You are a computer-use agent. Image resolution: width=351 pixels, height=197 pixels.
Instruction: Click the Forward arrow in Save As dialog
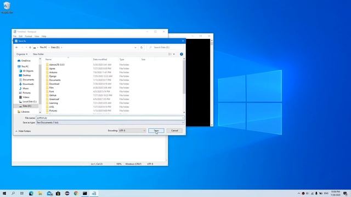click(22, 48)
